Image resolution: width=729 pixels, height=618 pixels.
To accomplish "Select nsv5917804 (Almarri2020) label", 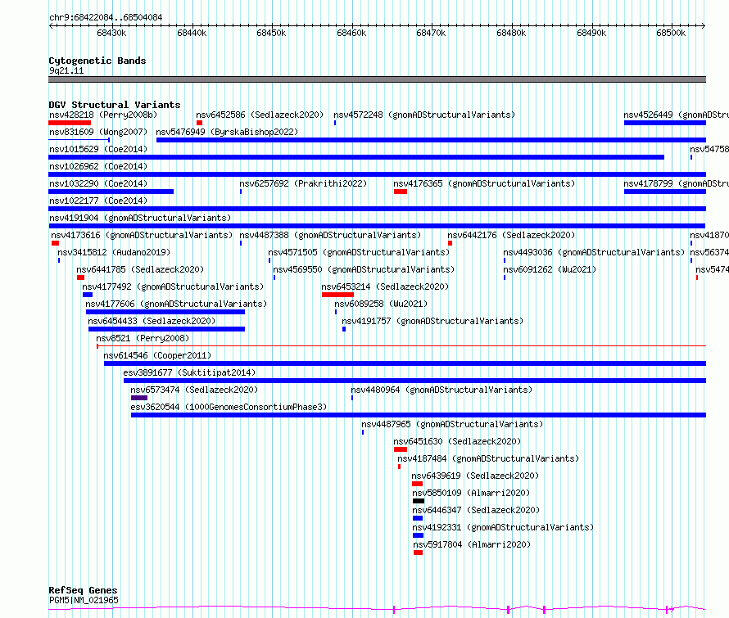I will pos(472,544).
